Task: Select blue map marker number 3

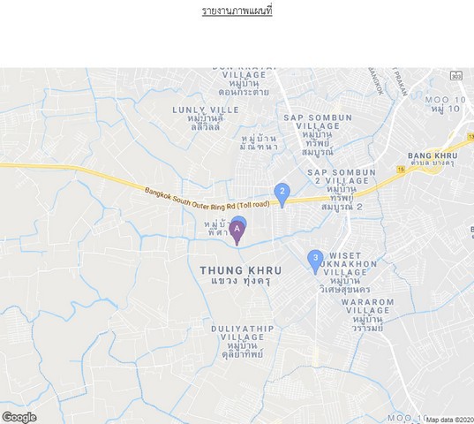Action: pyautogui.click(x=315, y=261)
